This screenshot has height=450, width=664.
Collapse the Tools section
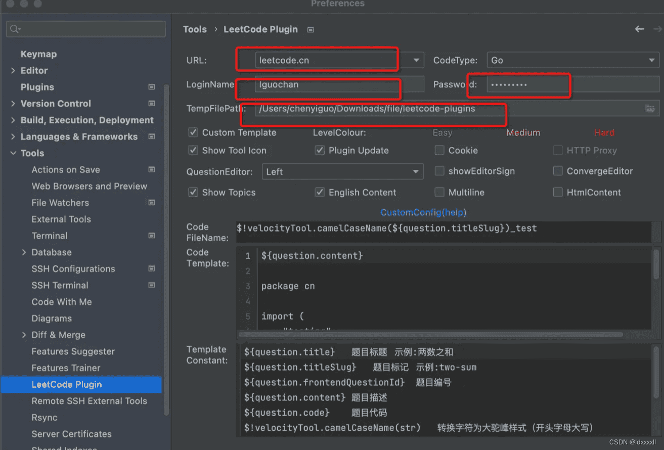point(13,153)
